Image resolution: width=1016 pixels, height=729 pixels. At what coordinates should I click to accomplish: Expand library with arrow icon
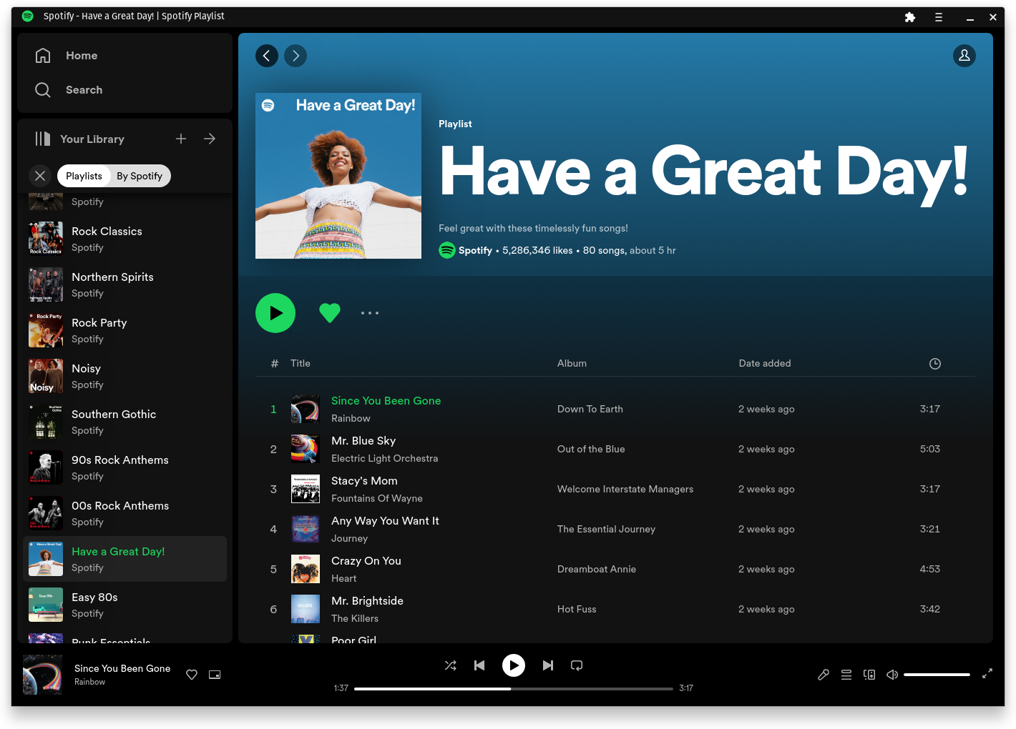tap(210, 139)
